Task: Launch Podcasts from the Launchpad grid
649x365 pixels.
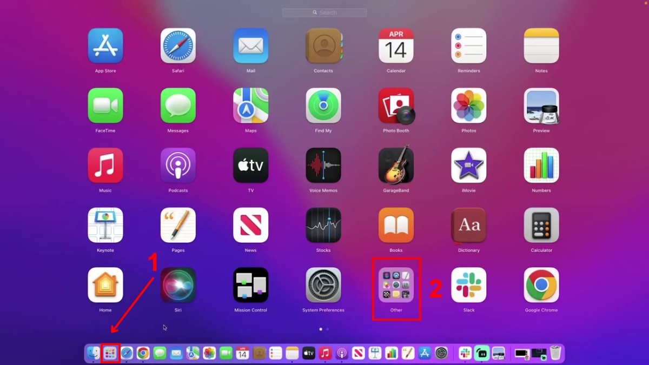Action: [178, 165]
